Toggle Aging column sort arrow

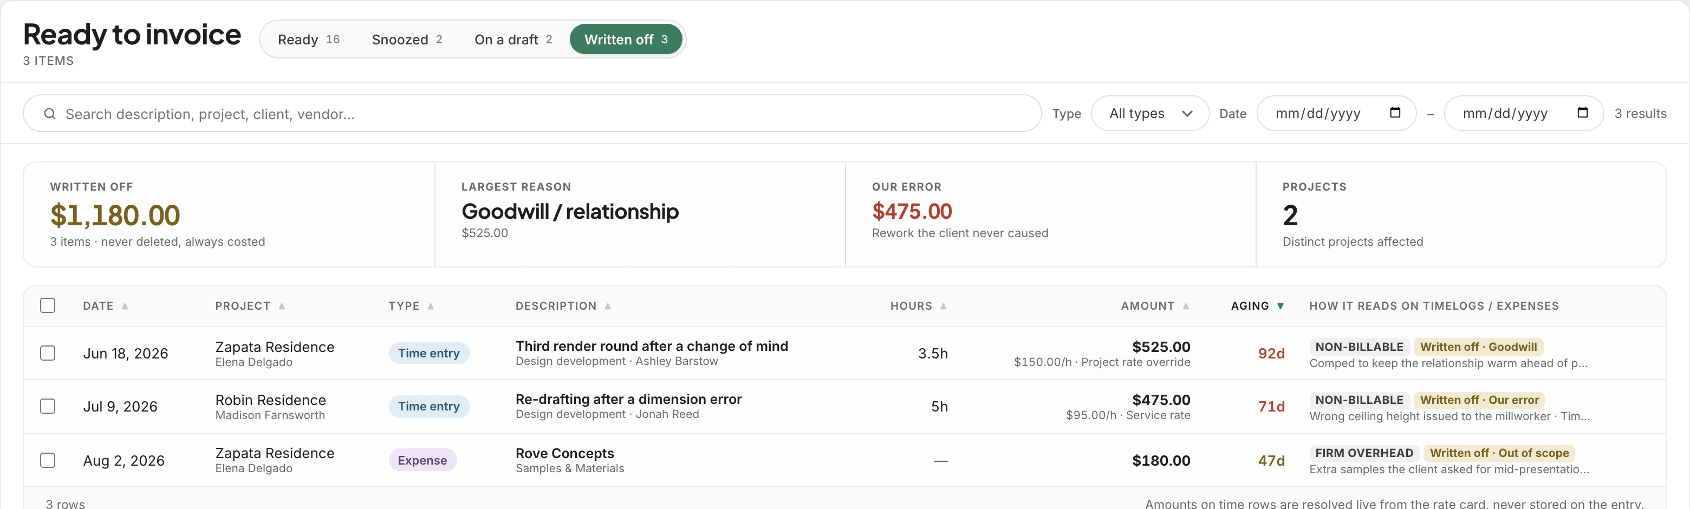1280,306
